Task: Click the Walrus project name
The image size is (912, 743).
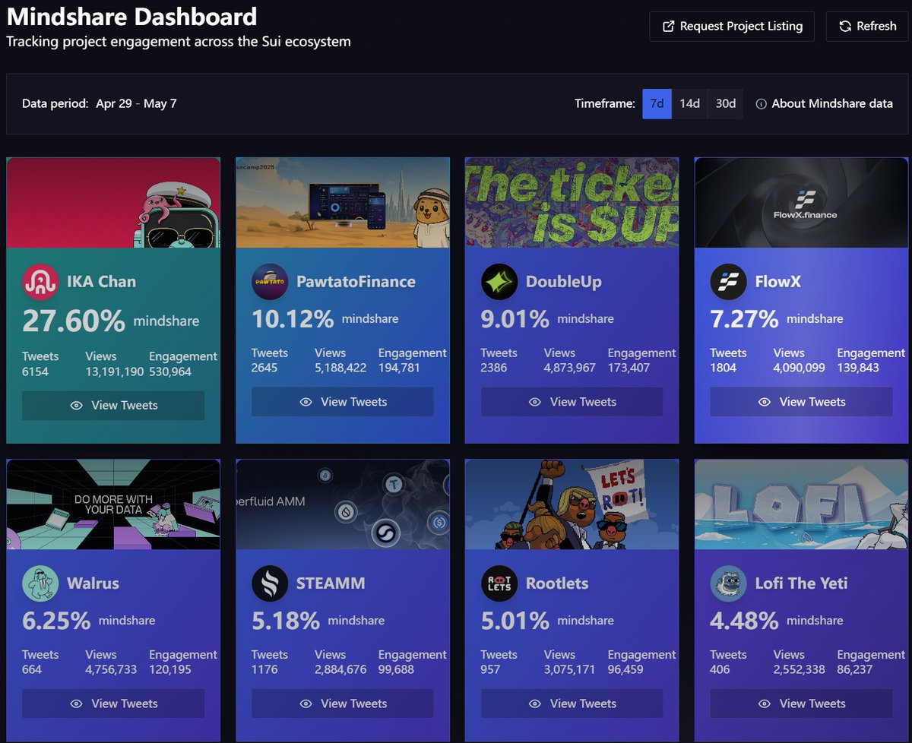Action: point(93,583)
